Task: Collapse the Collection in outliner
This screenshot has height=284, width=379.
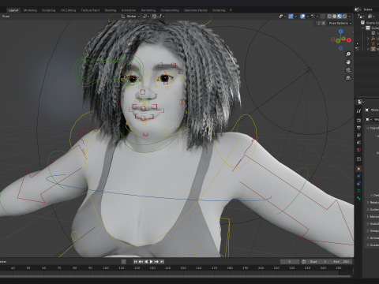Action: [x=363, y=28]
